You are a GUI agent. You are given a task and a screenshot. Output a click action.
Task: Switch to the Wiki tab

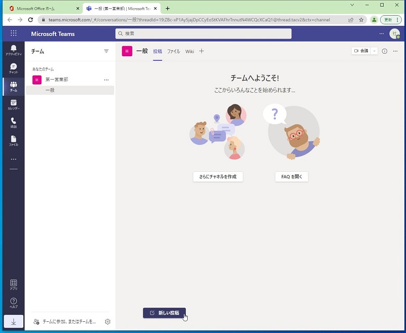point(189,51)
